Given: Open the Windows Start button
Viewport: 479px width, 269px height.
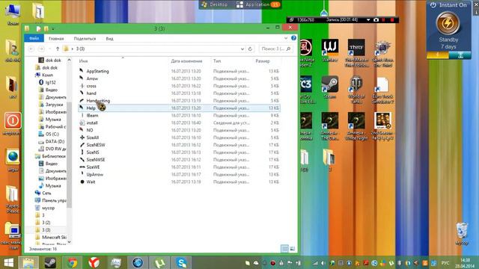Looking at the screenshot, I should (x=8, y=262).
